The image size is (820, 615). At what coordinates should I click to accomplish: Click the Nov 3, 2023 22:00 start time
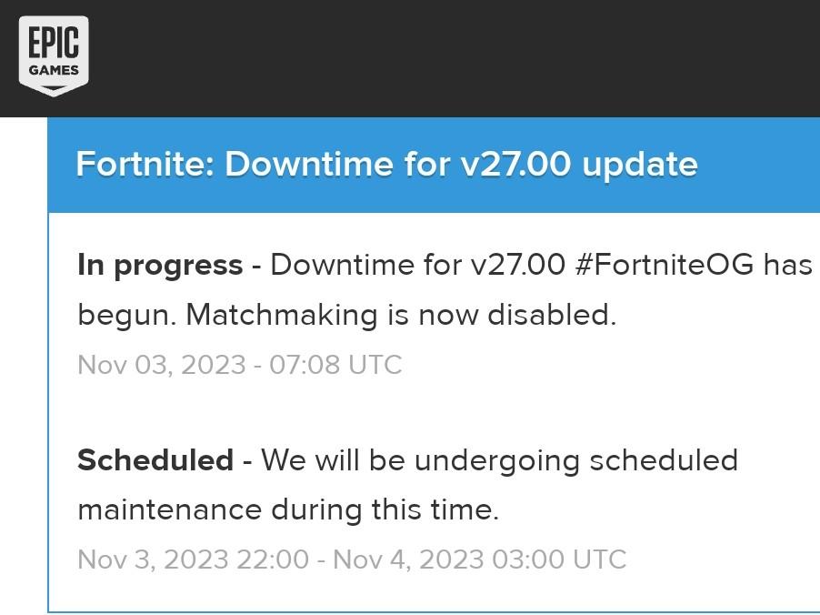[193, 559]
